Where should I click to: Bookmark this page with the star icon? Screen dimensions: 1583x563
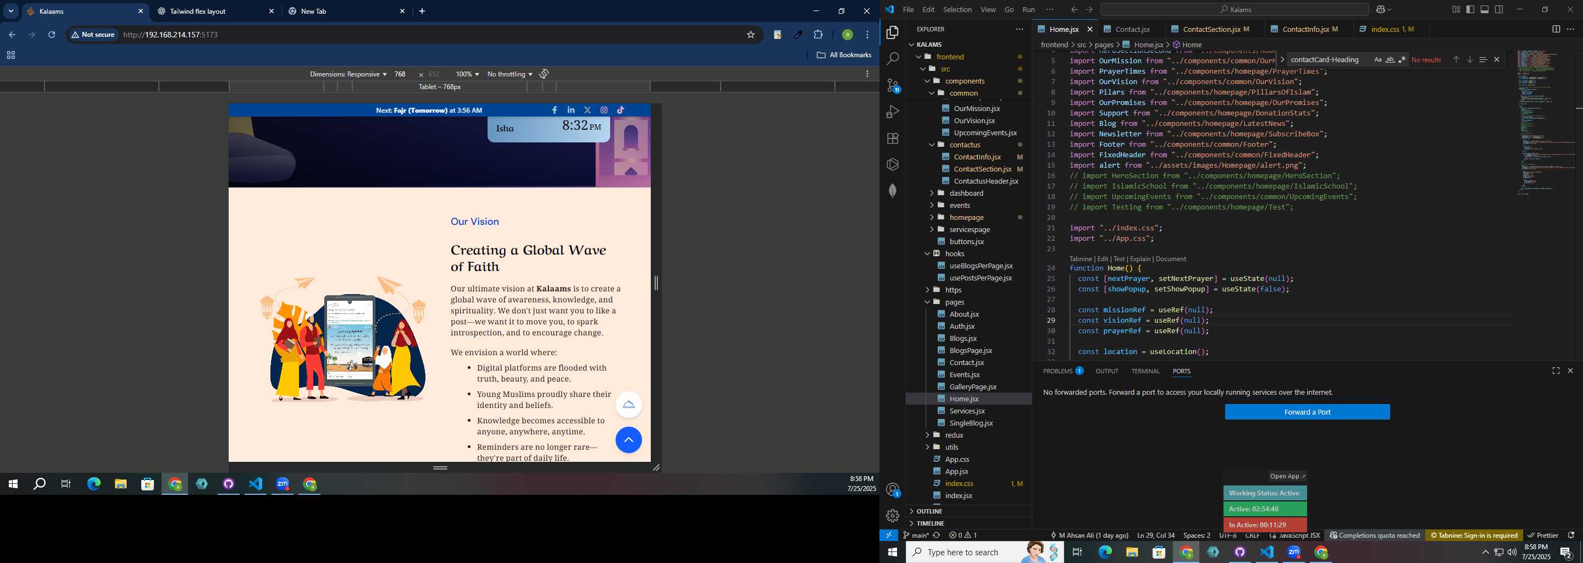tap(750, 35)
